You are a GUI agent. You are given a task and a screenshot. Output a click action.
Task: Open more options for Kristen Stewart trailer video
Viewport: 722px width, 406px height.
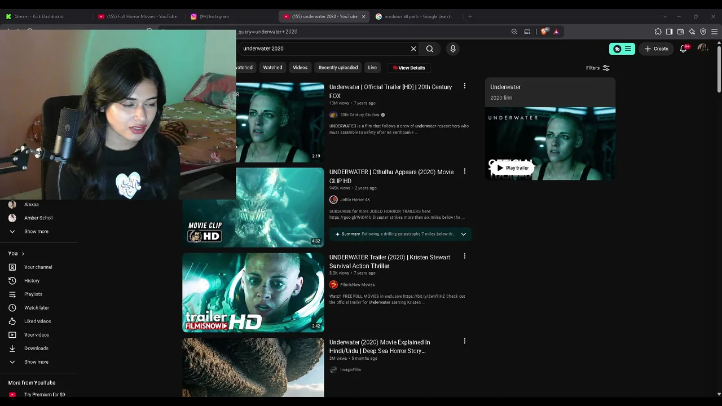point(464,257)
